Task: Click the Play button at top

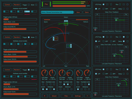Action: tap(46, 4)
